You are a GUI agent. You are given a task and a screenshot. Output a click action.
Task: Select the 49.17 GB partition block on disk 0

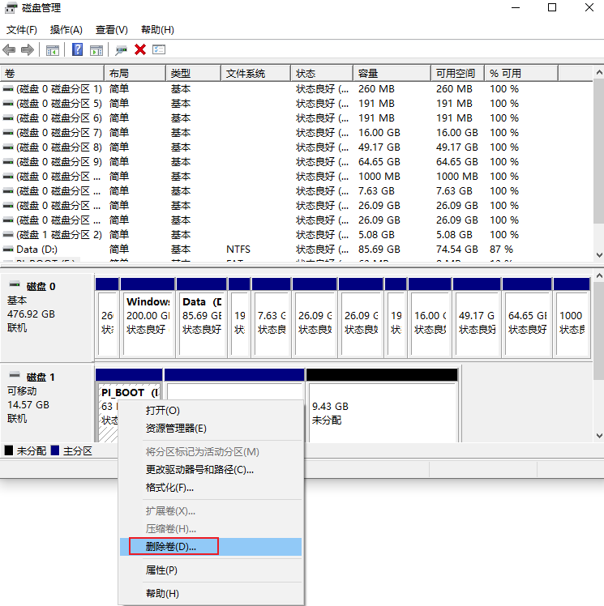(x=477, y=318)
